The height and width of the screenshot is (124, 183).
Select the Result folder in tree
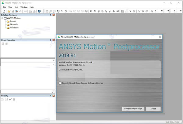click(13, 21)
